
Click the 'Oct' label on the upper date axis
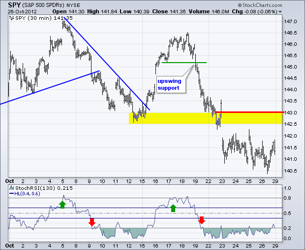(x=9, y=181)
